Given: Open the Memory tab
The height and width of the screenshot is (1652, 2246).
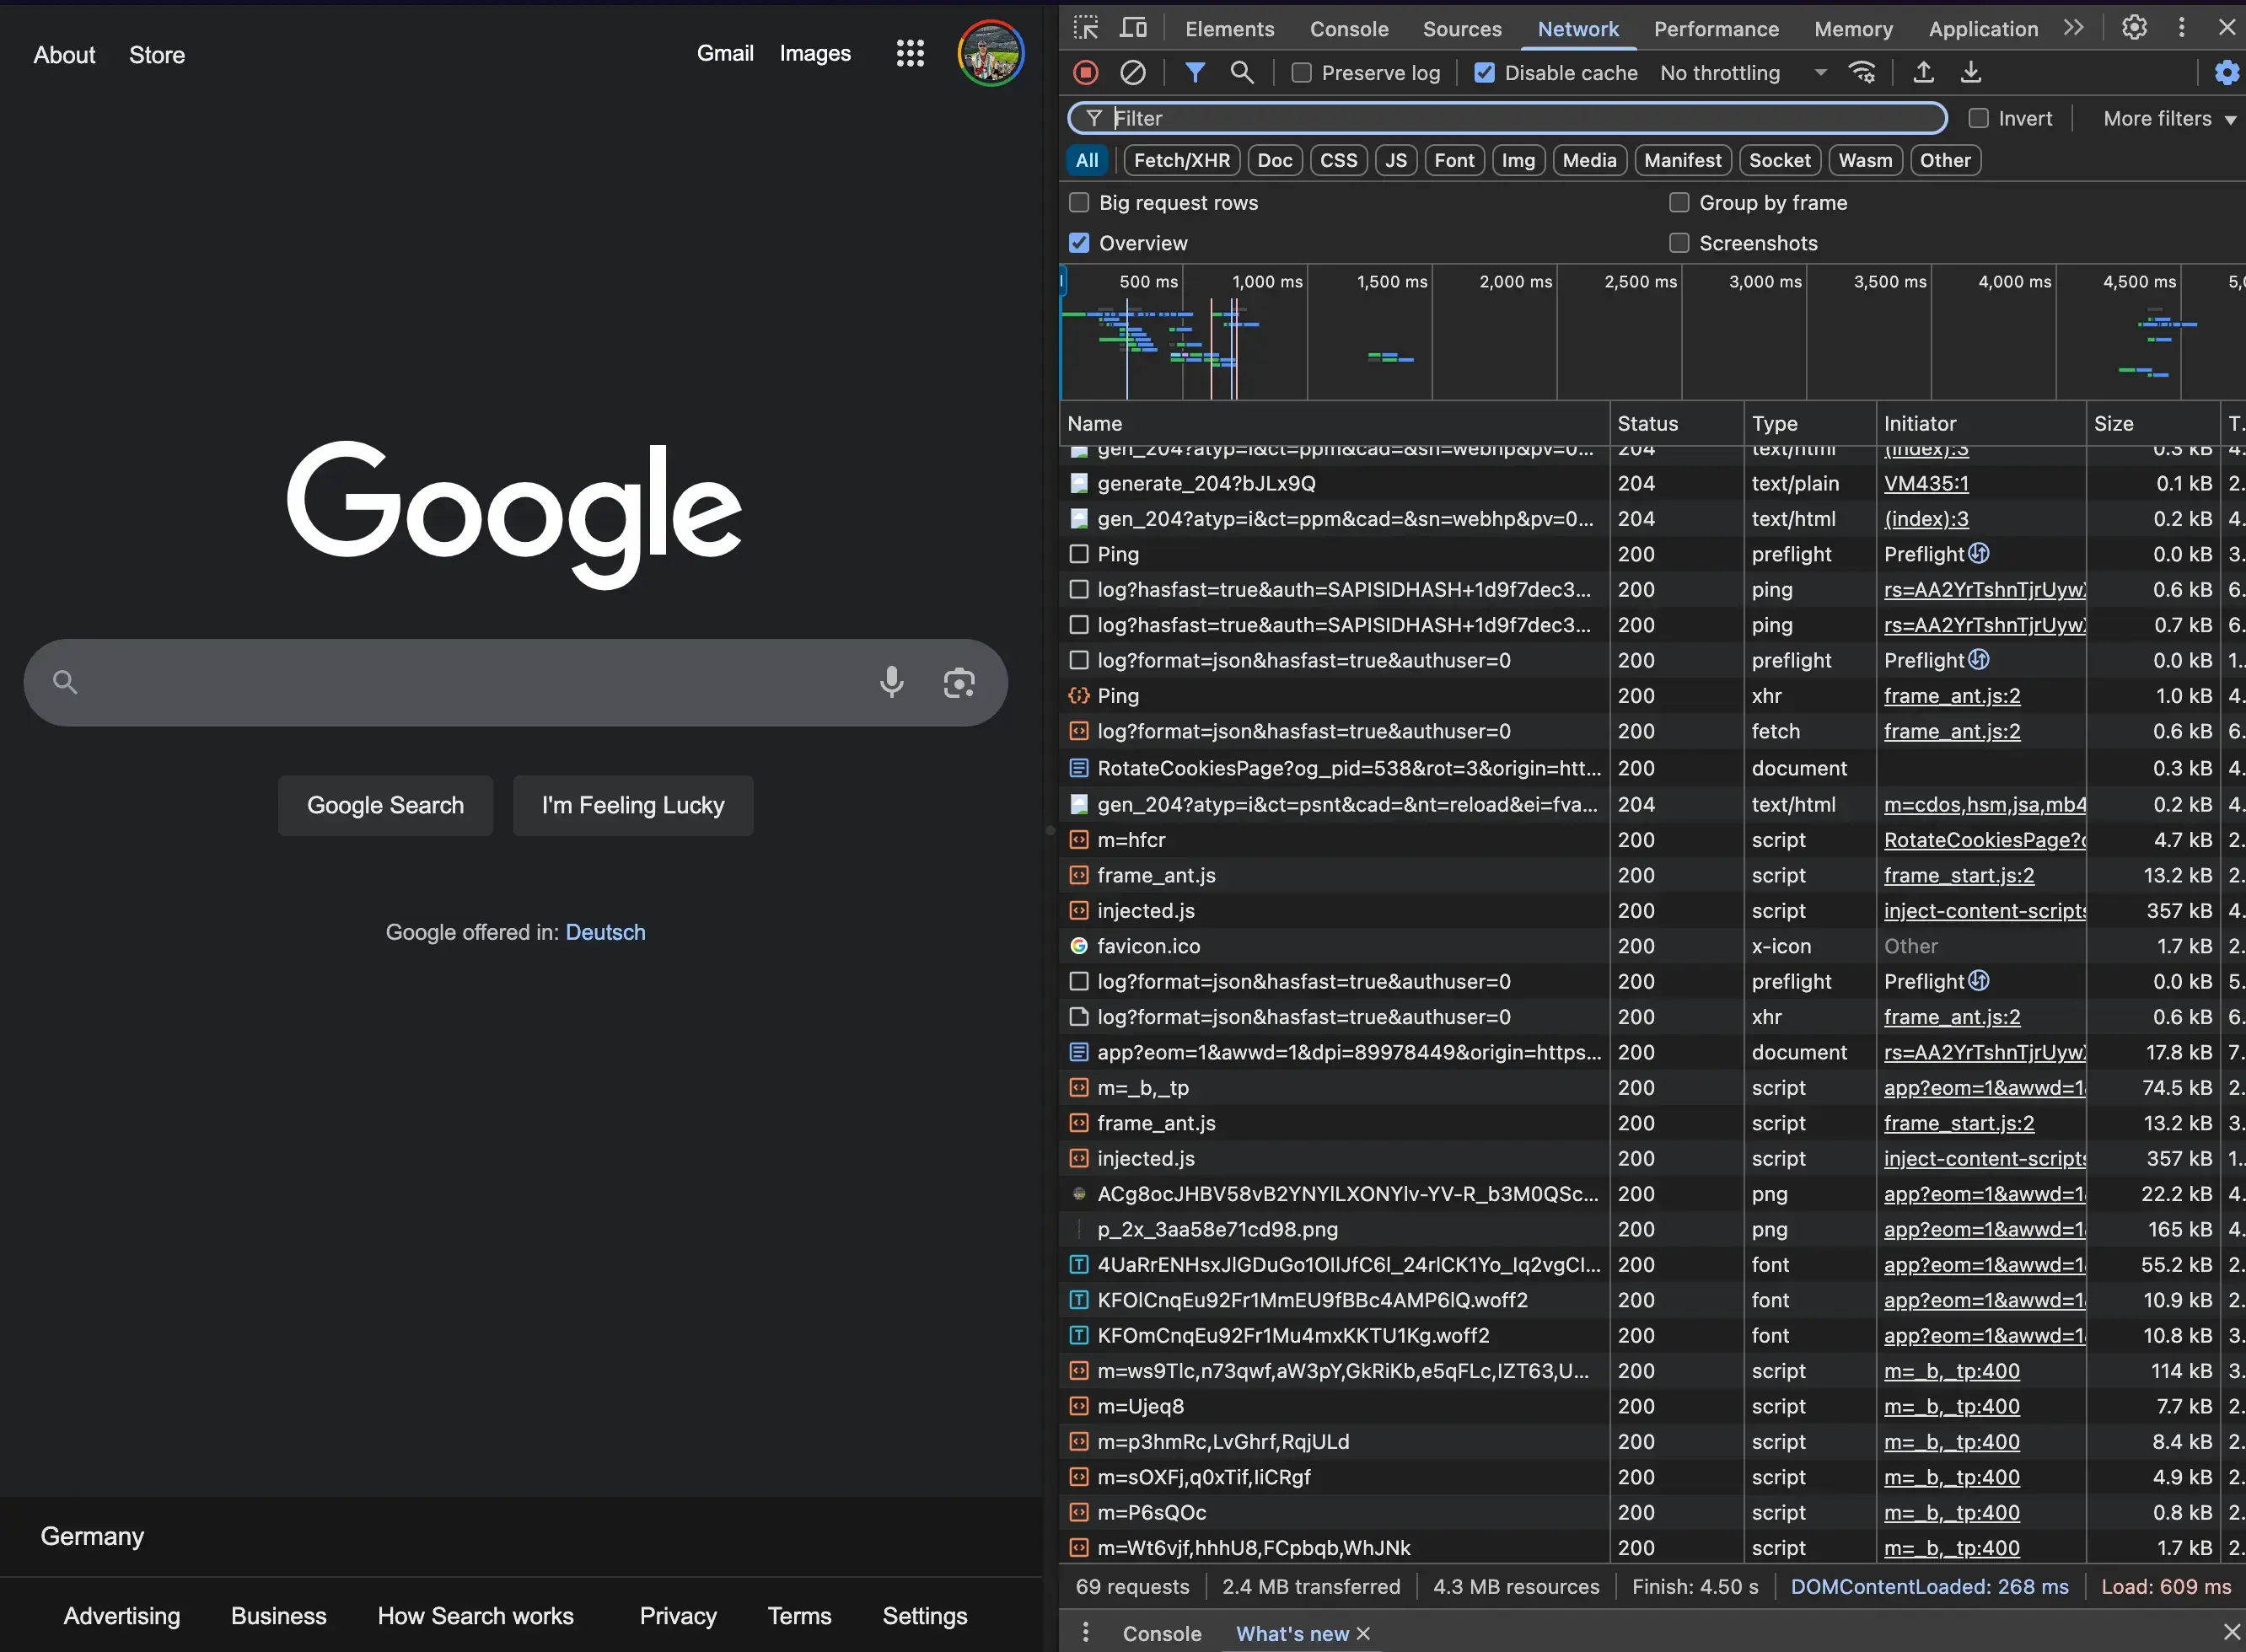Looking at the screenshot, I should [1854, 28].
